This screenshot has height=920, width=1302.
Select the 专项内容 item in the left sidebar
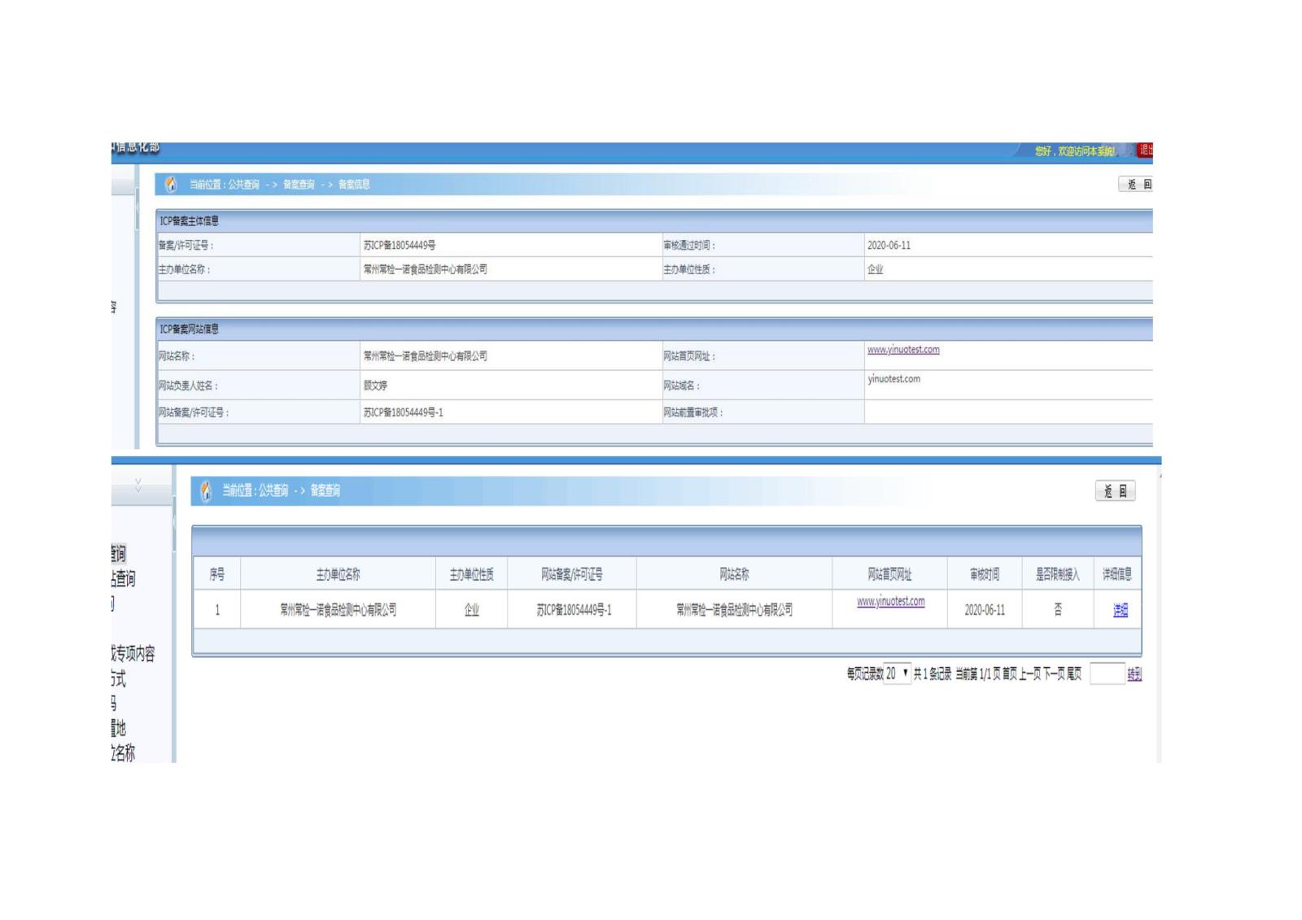(133, 653)
